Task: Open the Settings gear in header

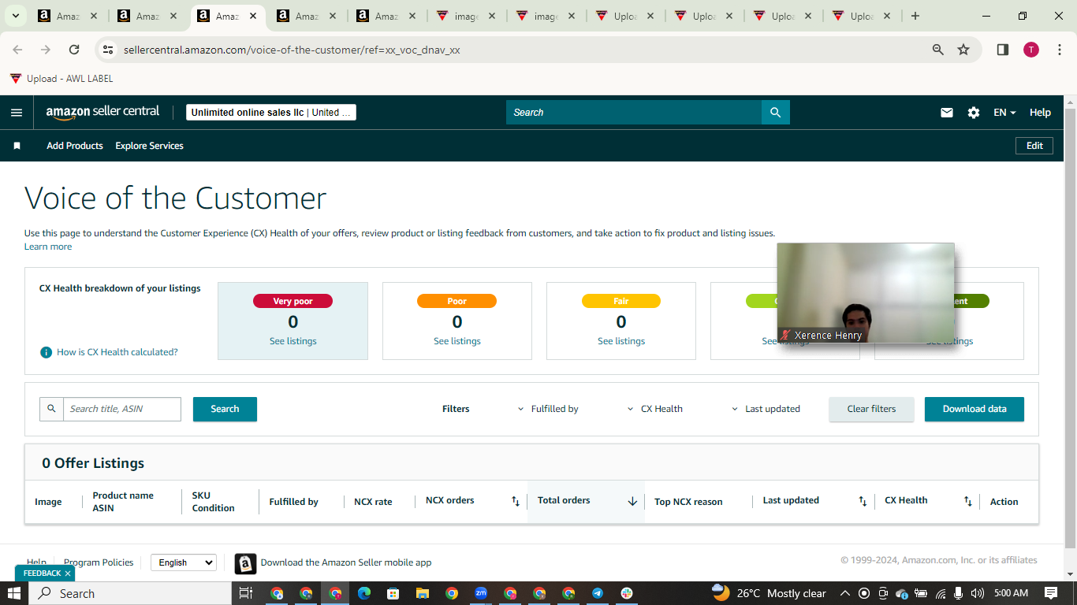Action: (x=974, y=113)
